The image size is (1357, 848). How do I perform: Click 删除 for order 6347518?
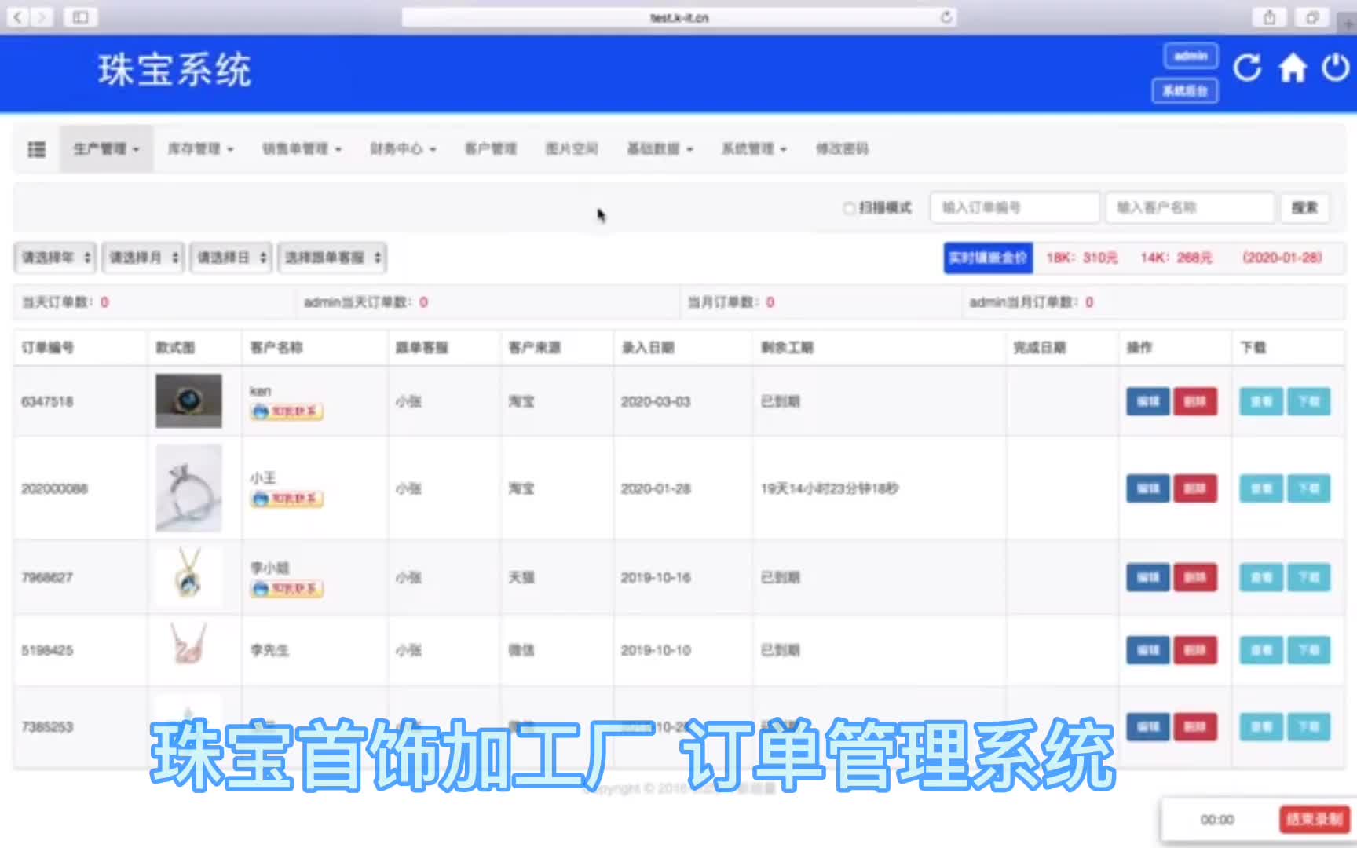[x=1195, y=401]
